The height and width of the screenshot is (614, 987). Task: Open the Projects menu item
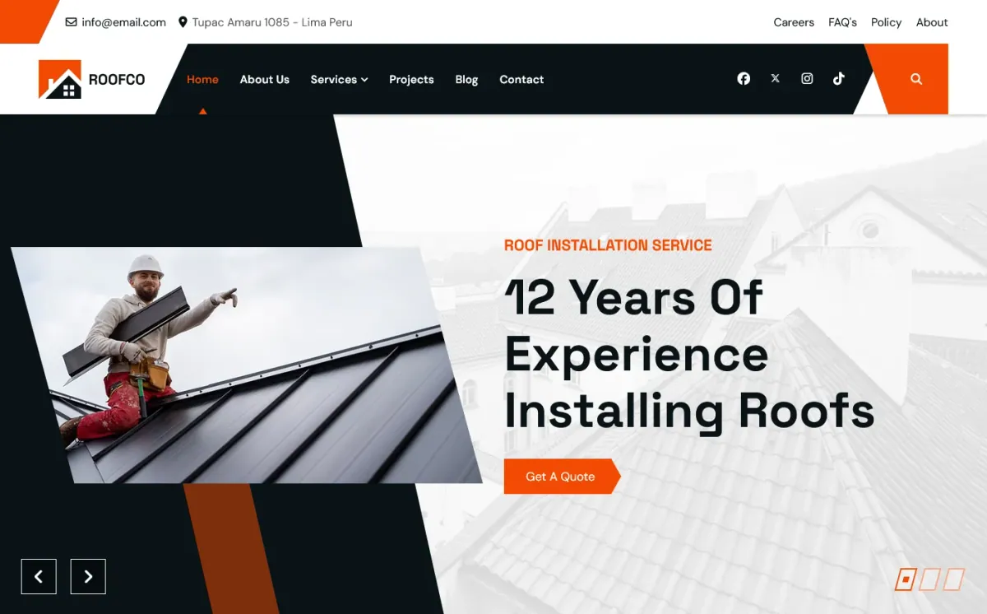(411, 79)
